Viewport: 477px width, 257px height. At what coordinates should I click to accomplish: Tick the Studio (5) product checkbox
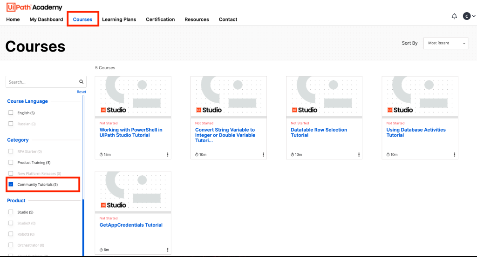(11, 212)
